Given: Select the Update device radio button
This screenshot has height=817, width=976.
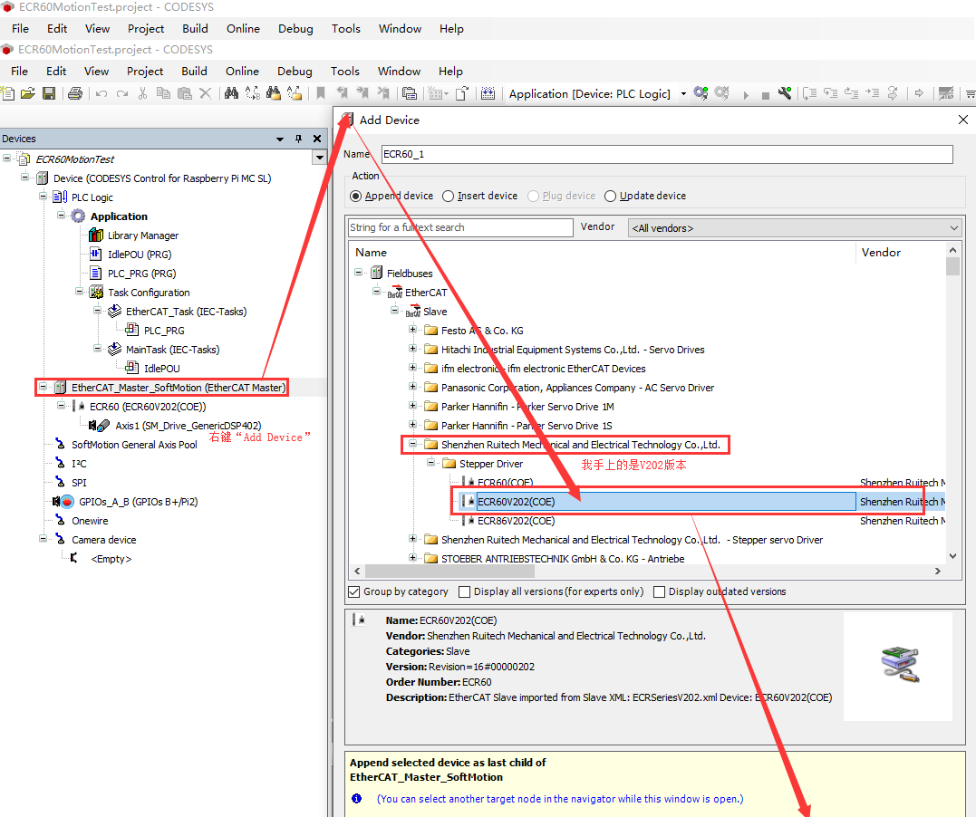Looking at the screenshot, I should [x=610, y=196].
